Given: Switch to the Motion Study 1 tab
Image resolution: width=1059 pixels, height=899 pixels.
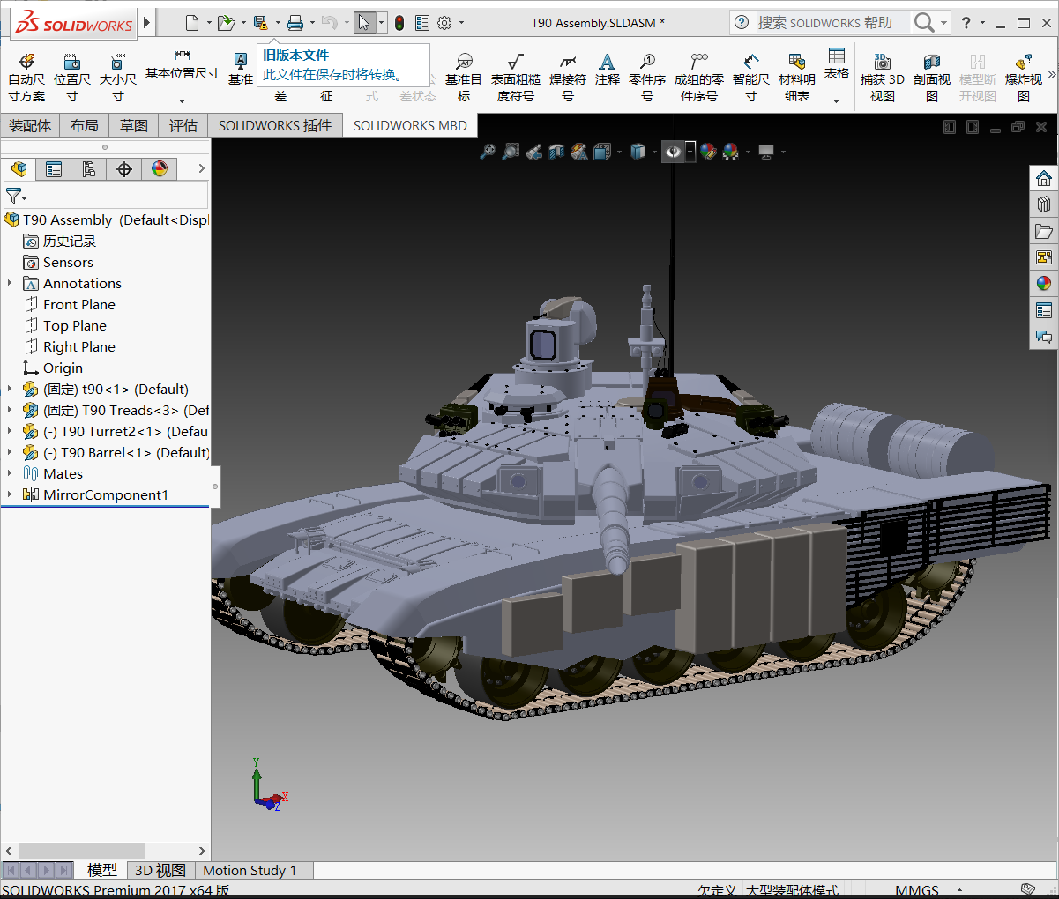Looking at the screenshot, I should pos(250,871).
